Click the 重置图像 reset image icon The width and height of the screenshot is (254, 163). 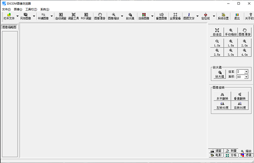(162, 16)
